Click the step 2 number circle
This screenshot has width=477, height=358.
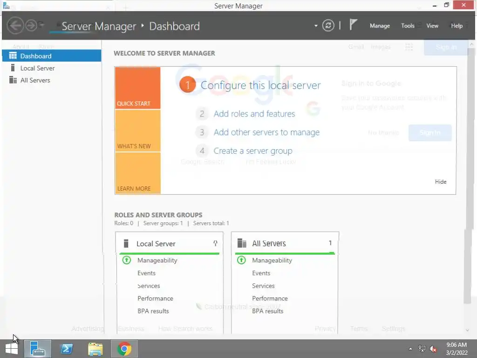tap(202, 114)
